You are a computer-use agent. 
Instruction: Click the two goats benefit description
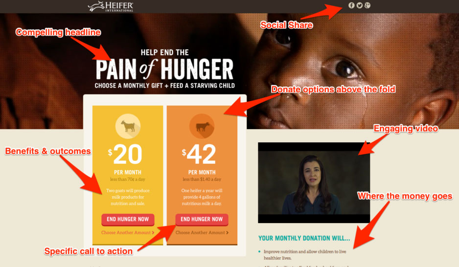[x=128, y=197]
